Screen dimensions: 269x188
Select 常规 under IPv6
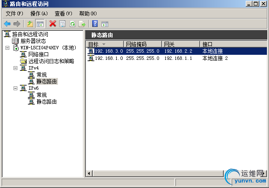[x=41, y=95]
